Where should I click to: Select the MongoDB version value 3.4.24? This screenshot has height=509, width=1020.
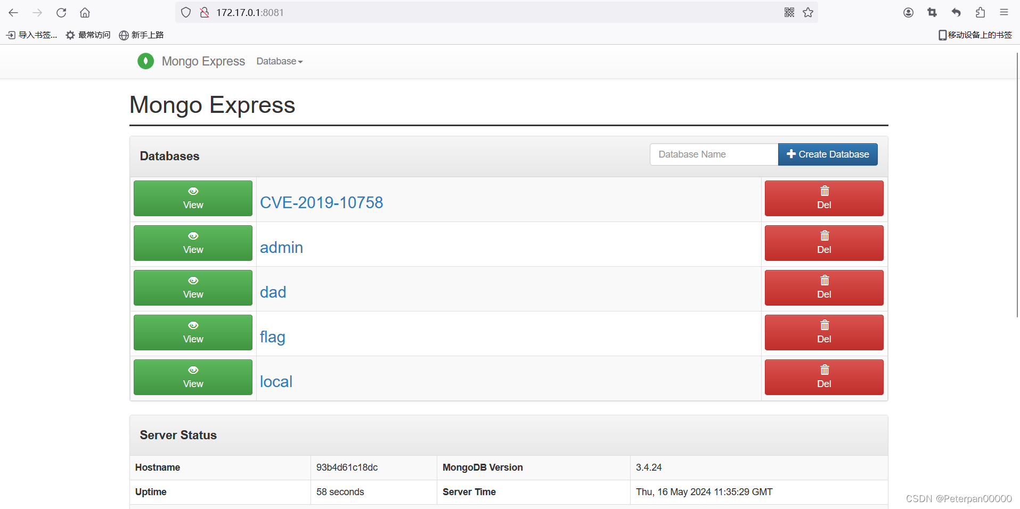(649, 467)
